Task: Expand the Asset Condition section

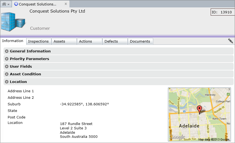Action: click(x=118, y=74)
